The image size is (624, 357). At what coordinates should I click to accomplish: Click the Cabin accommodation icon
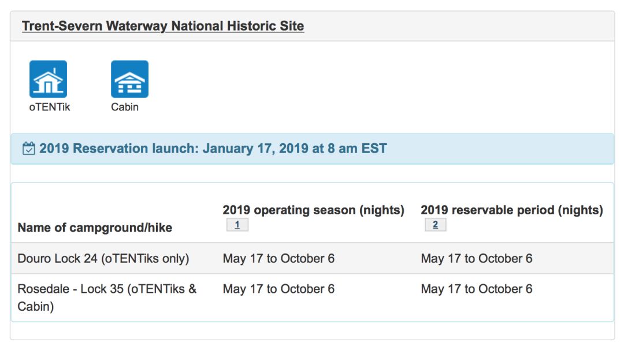[x=130, y=79]
